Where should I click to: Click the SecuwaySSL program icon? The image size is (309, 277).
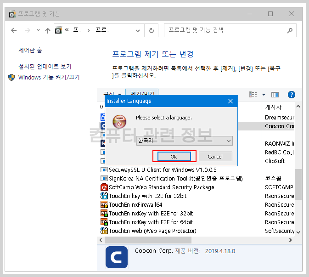104,170
